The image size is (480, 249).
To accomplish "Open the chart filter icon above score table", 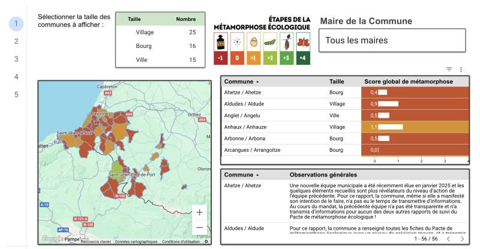I will (x=449, y=70).
